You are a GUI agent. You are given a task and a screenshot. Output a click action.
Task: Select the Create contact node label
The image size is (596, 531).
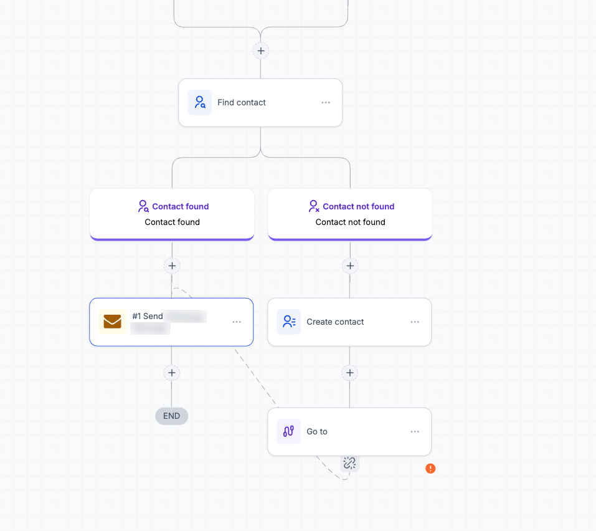click(335, 322)
